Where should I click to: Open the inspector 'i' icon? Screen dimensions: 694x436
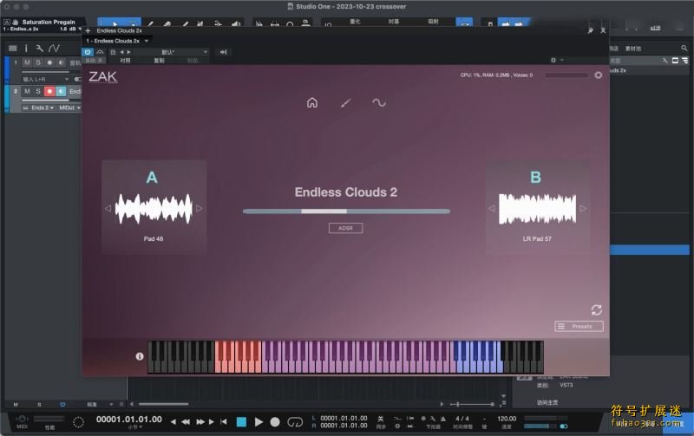coord(26,49)
